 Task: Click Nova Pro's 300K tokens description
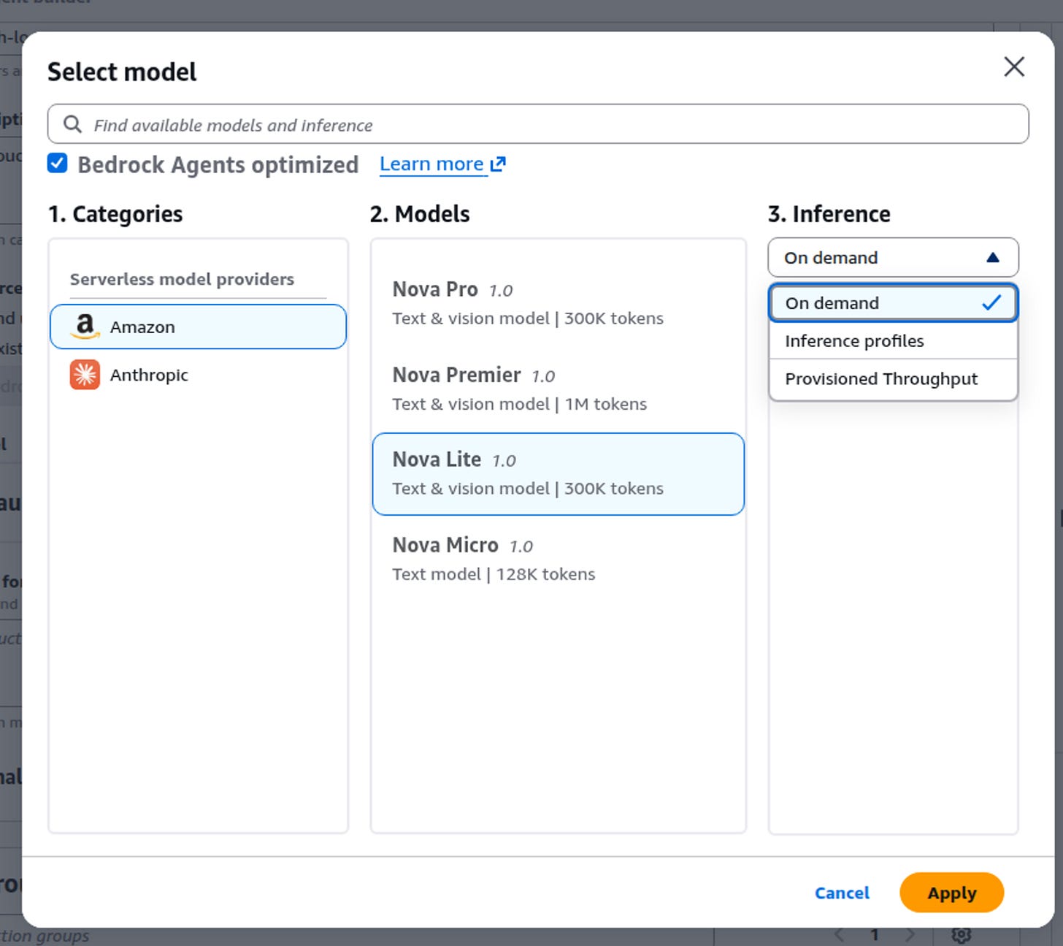(x=528, y=318)
